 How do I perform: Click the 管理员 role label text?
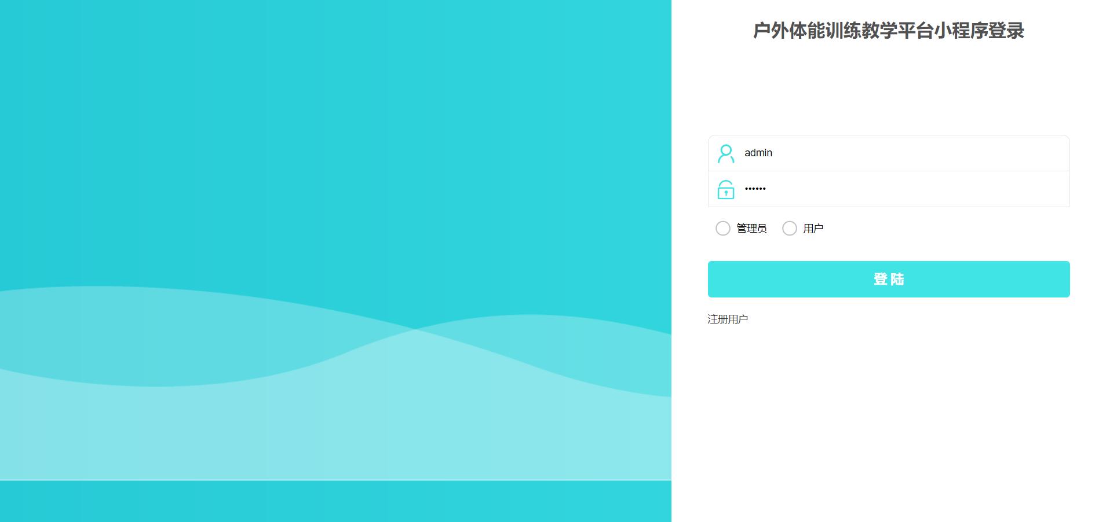(x=750, y=229)
